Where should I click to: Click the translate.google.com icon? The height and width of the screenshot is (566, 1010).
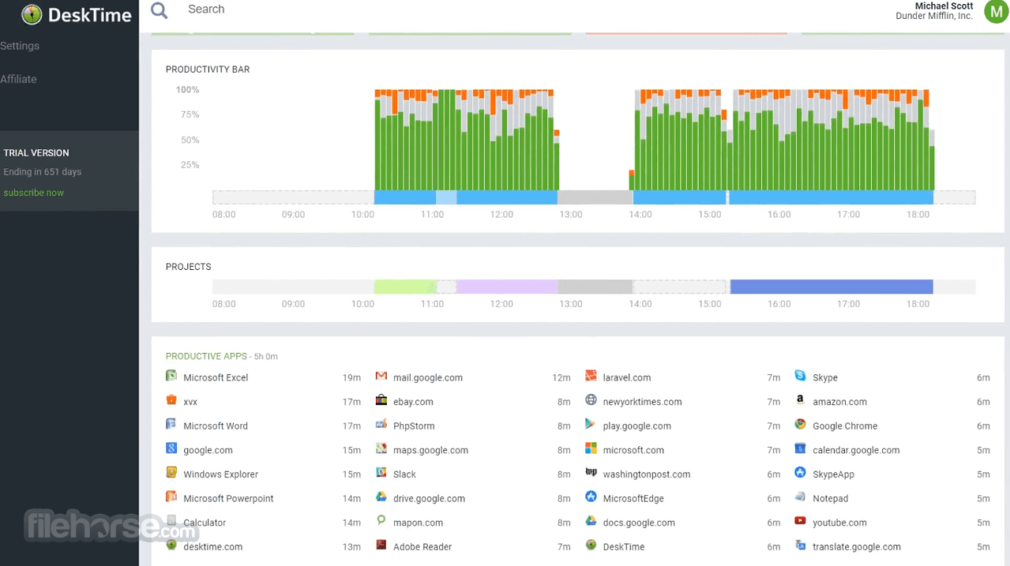point(800,545)
